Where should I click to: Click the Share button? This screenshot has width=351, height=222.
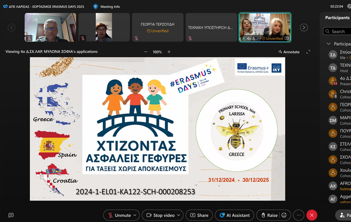click(x=199, y=215)
